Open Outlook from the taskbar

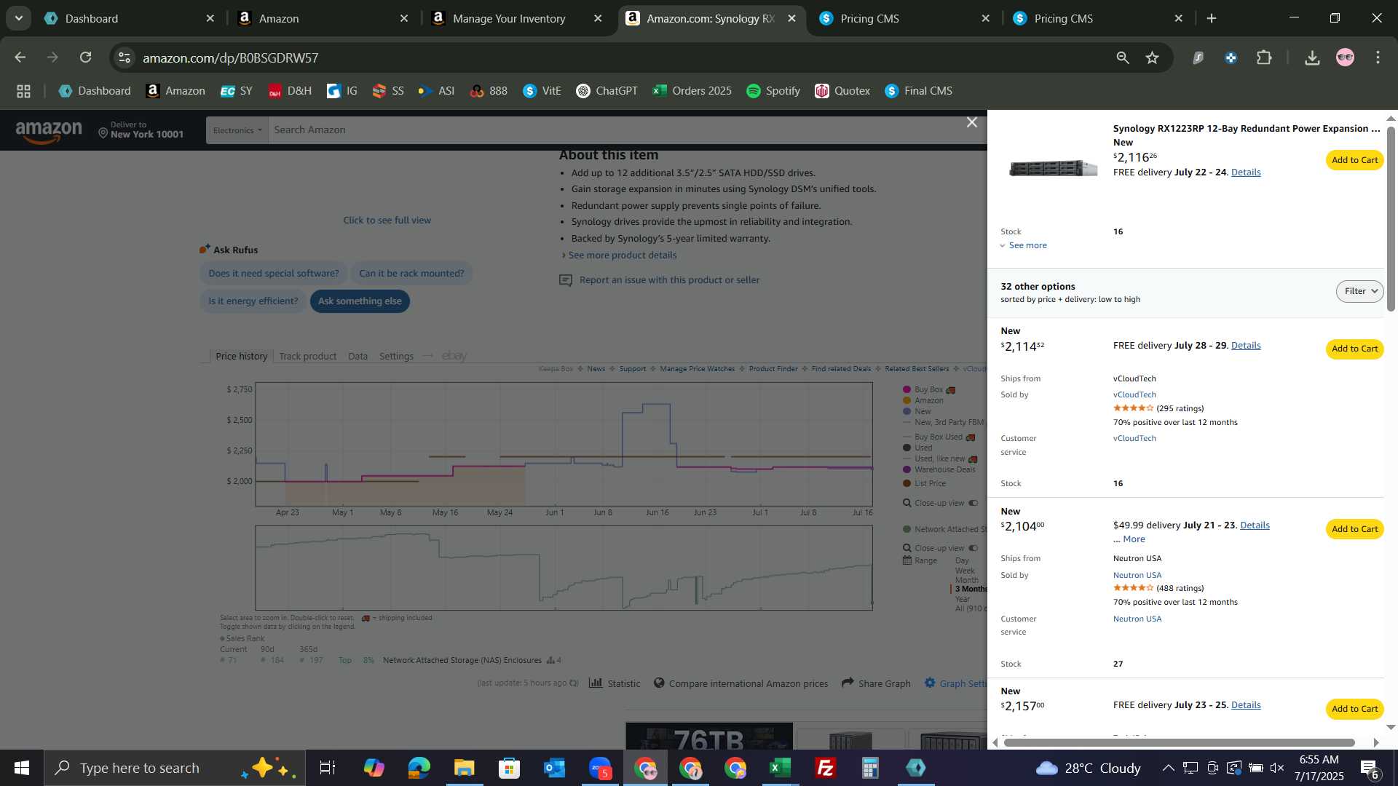coord(554,768)
